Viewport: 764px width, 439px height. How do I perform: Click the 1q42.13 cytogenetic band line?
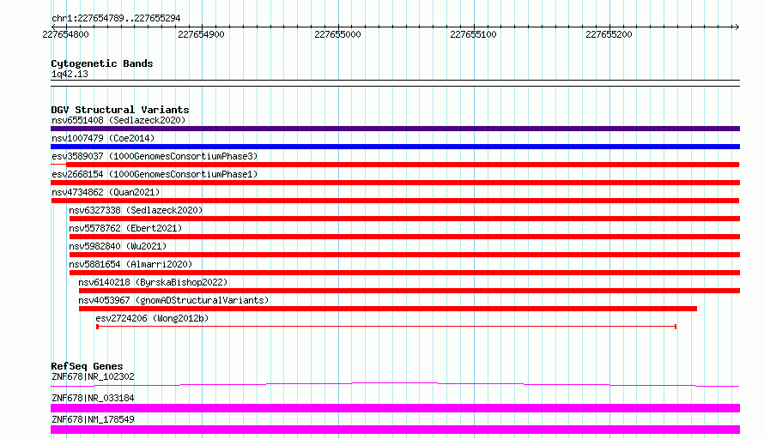pos(395,83)
